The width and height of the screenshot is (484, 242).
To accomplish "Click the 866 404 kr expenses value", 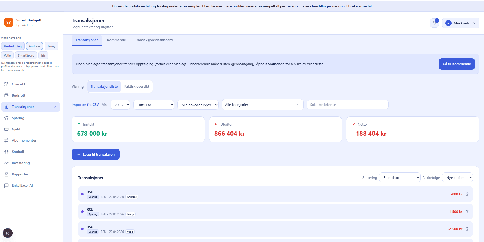I will [230, 134].
